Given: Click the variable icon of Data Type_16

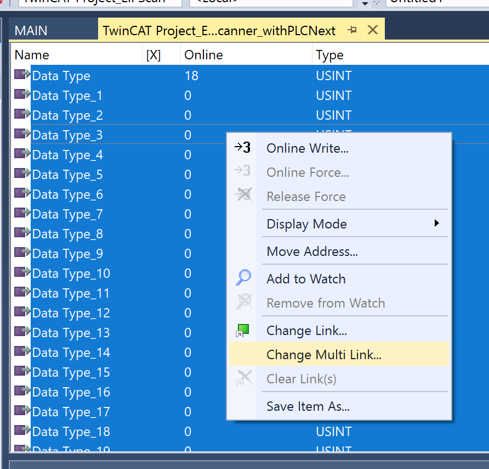Looking at the screenshot, I should [x=22, y=390].
